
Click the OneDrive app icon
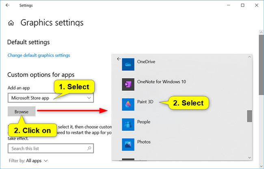click(x=128, y=64)
